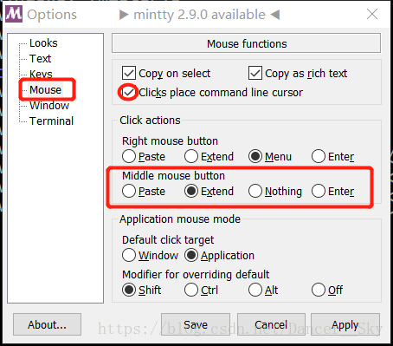Uncheck Clicks place command line cursor
The width and height of the screenshot is (393, 346).
(128, 92)
